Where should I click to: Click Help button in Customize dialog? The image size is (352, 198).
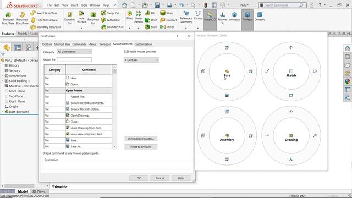181,178
